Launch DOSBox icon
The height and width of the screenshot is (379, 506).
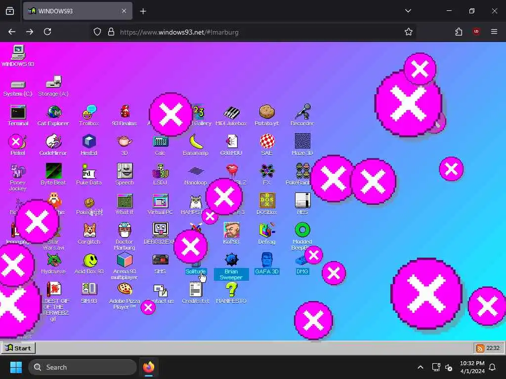pos(267,200)
